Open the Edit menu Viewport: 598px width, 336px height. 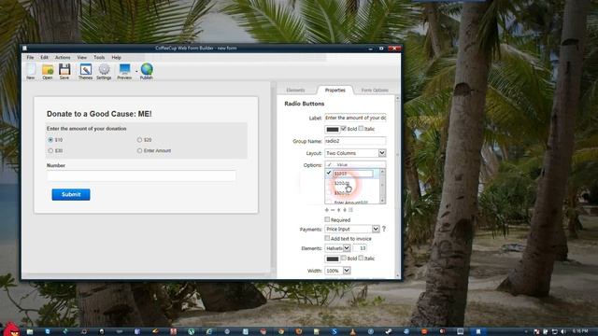[x=44, y=58]
